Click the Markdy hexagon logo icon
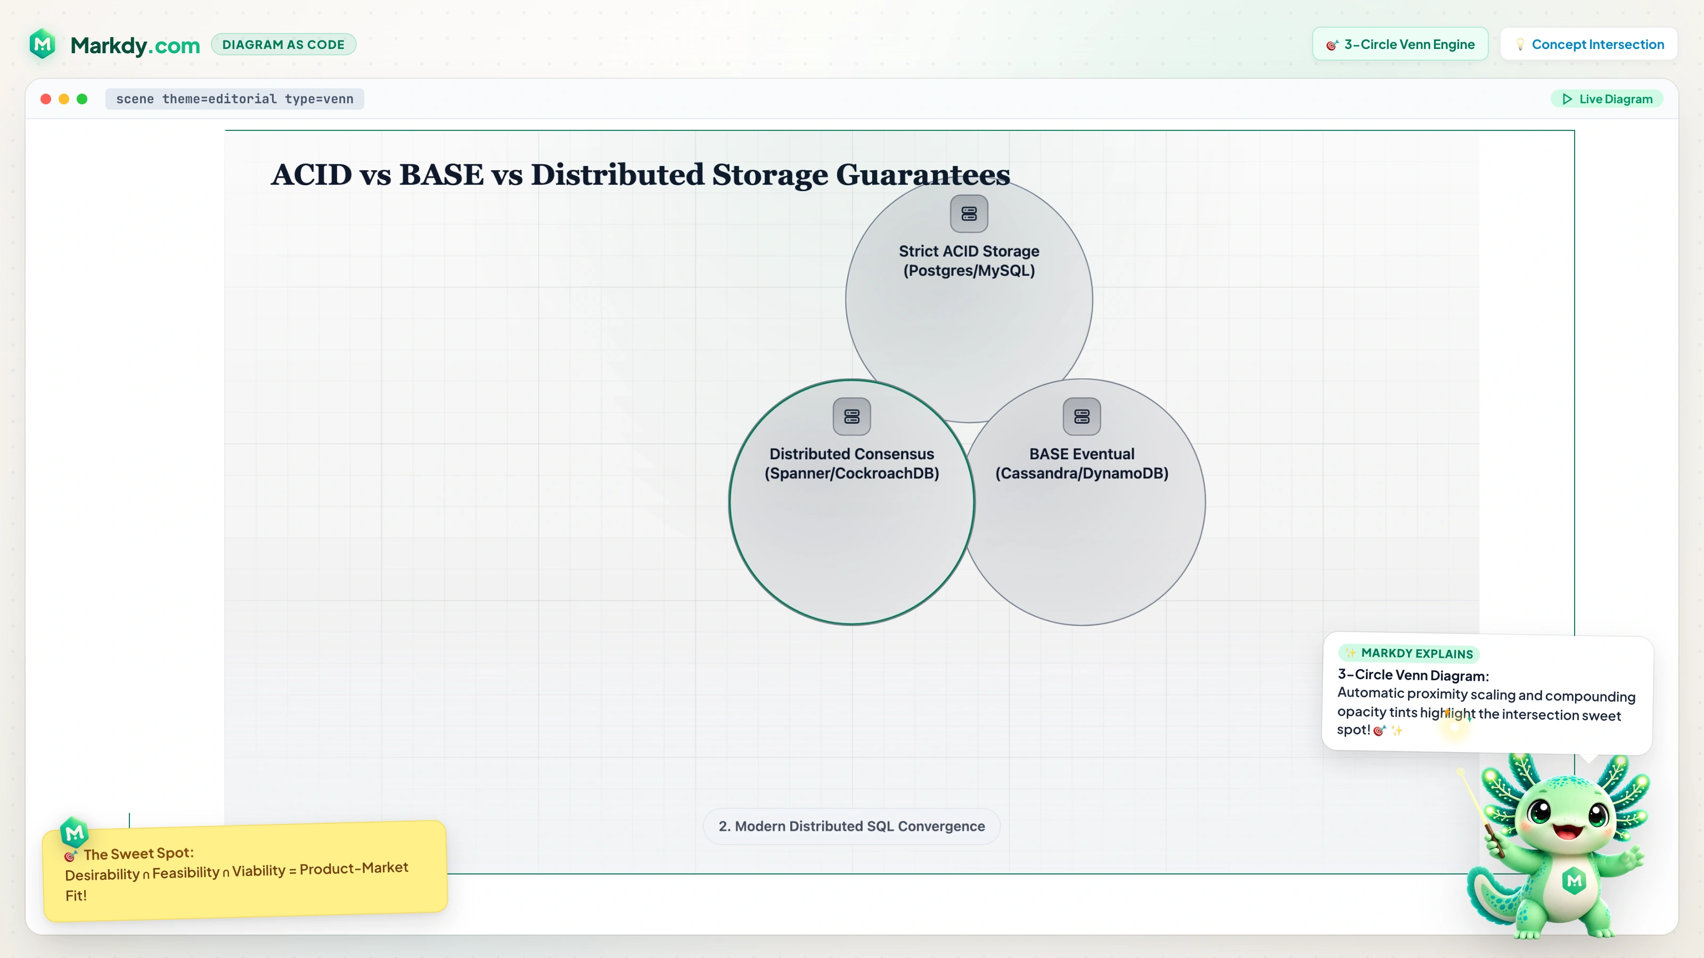 (43, 44)
